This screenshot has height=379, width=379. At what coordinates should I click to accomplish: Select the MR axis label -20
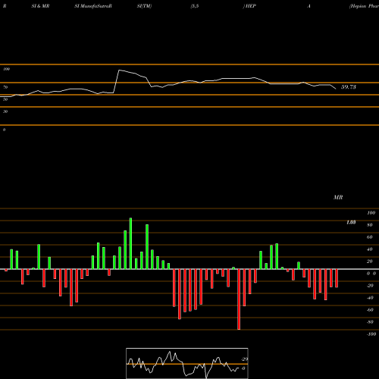click(x=370, y=286)
